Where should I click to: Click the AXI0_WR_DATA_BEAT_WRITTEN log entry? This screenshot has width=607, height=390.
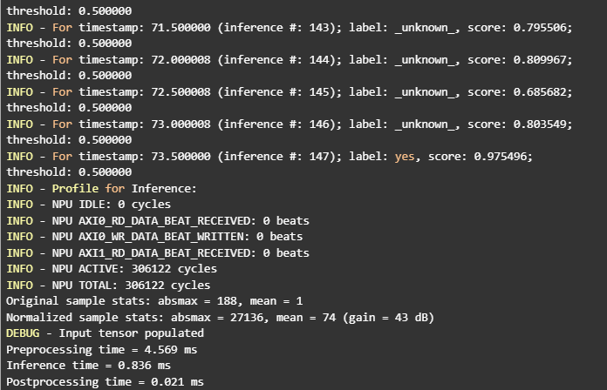(154, 237)
